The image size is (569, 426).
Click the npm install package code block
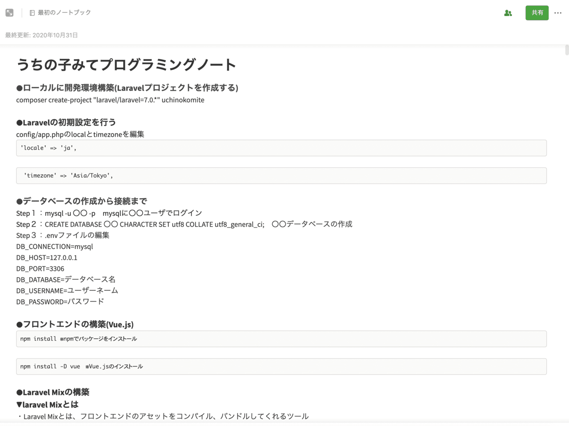pyautogui.click(x=281, y=339)
